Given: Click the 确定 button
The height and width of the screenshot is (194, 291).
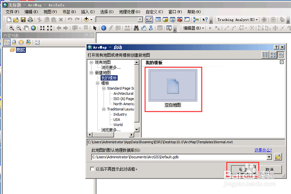Looking at the screenshot, I should tap(243, 169).
